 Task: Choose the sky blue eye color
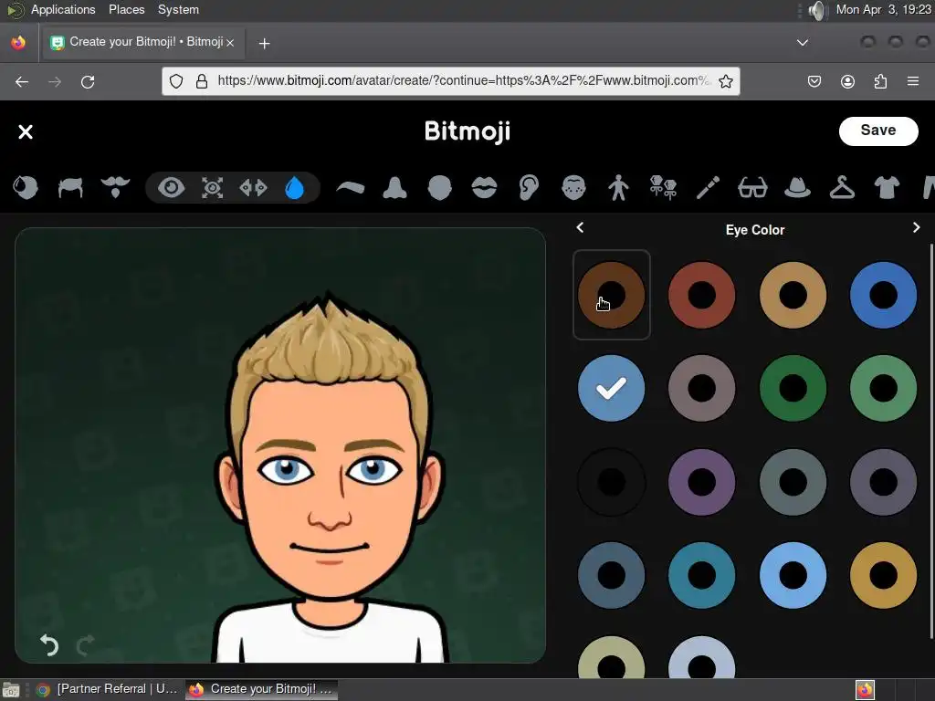(793, 575)
